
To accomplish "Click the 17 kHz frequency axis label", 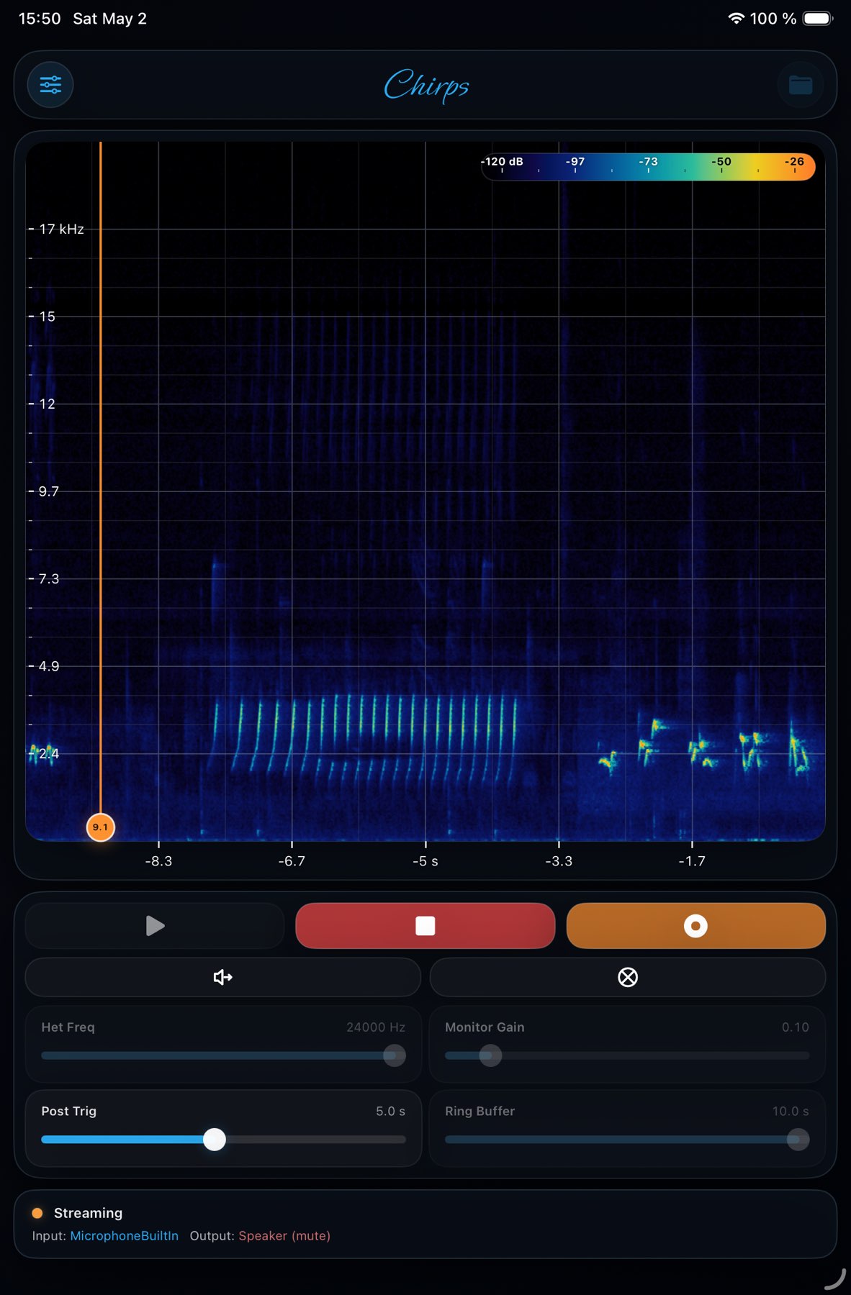I will click(61, 229).
